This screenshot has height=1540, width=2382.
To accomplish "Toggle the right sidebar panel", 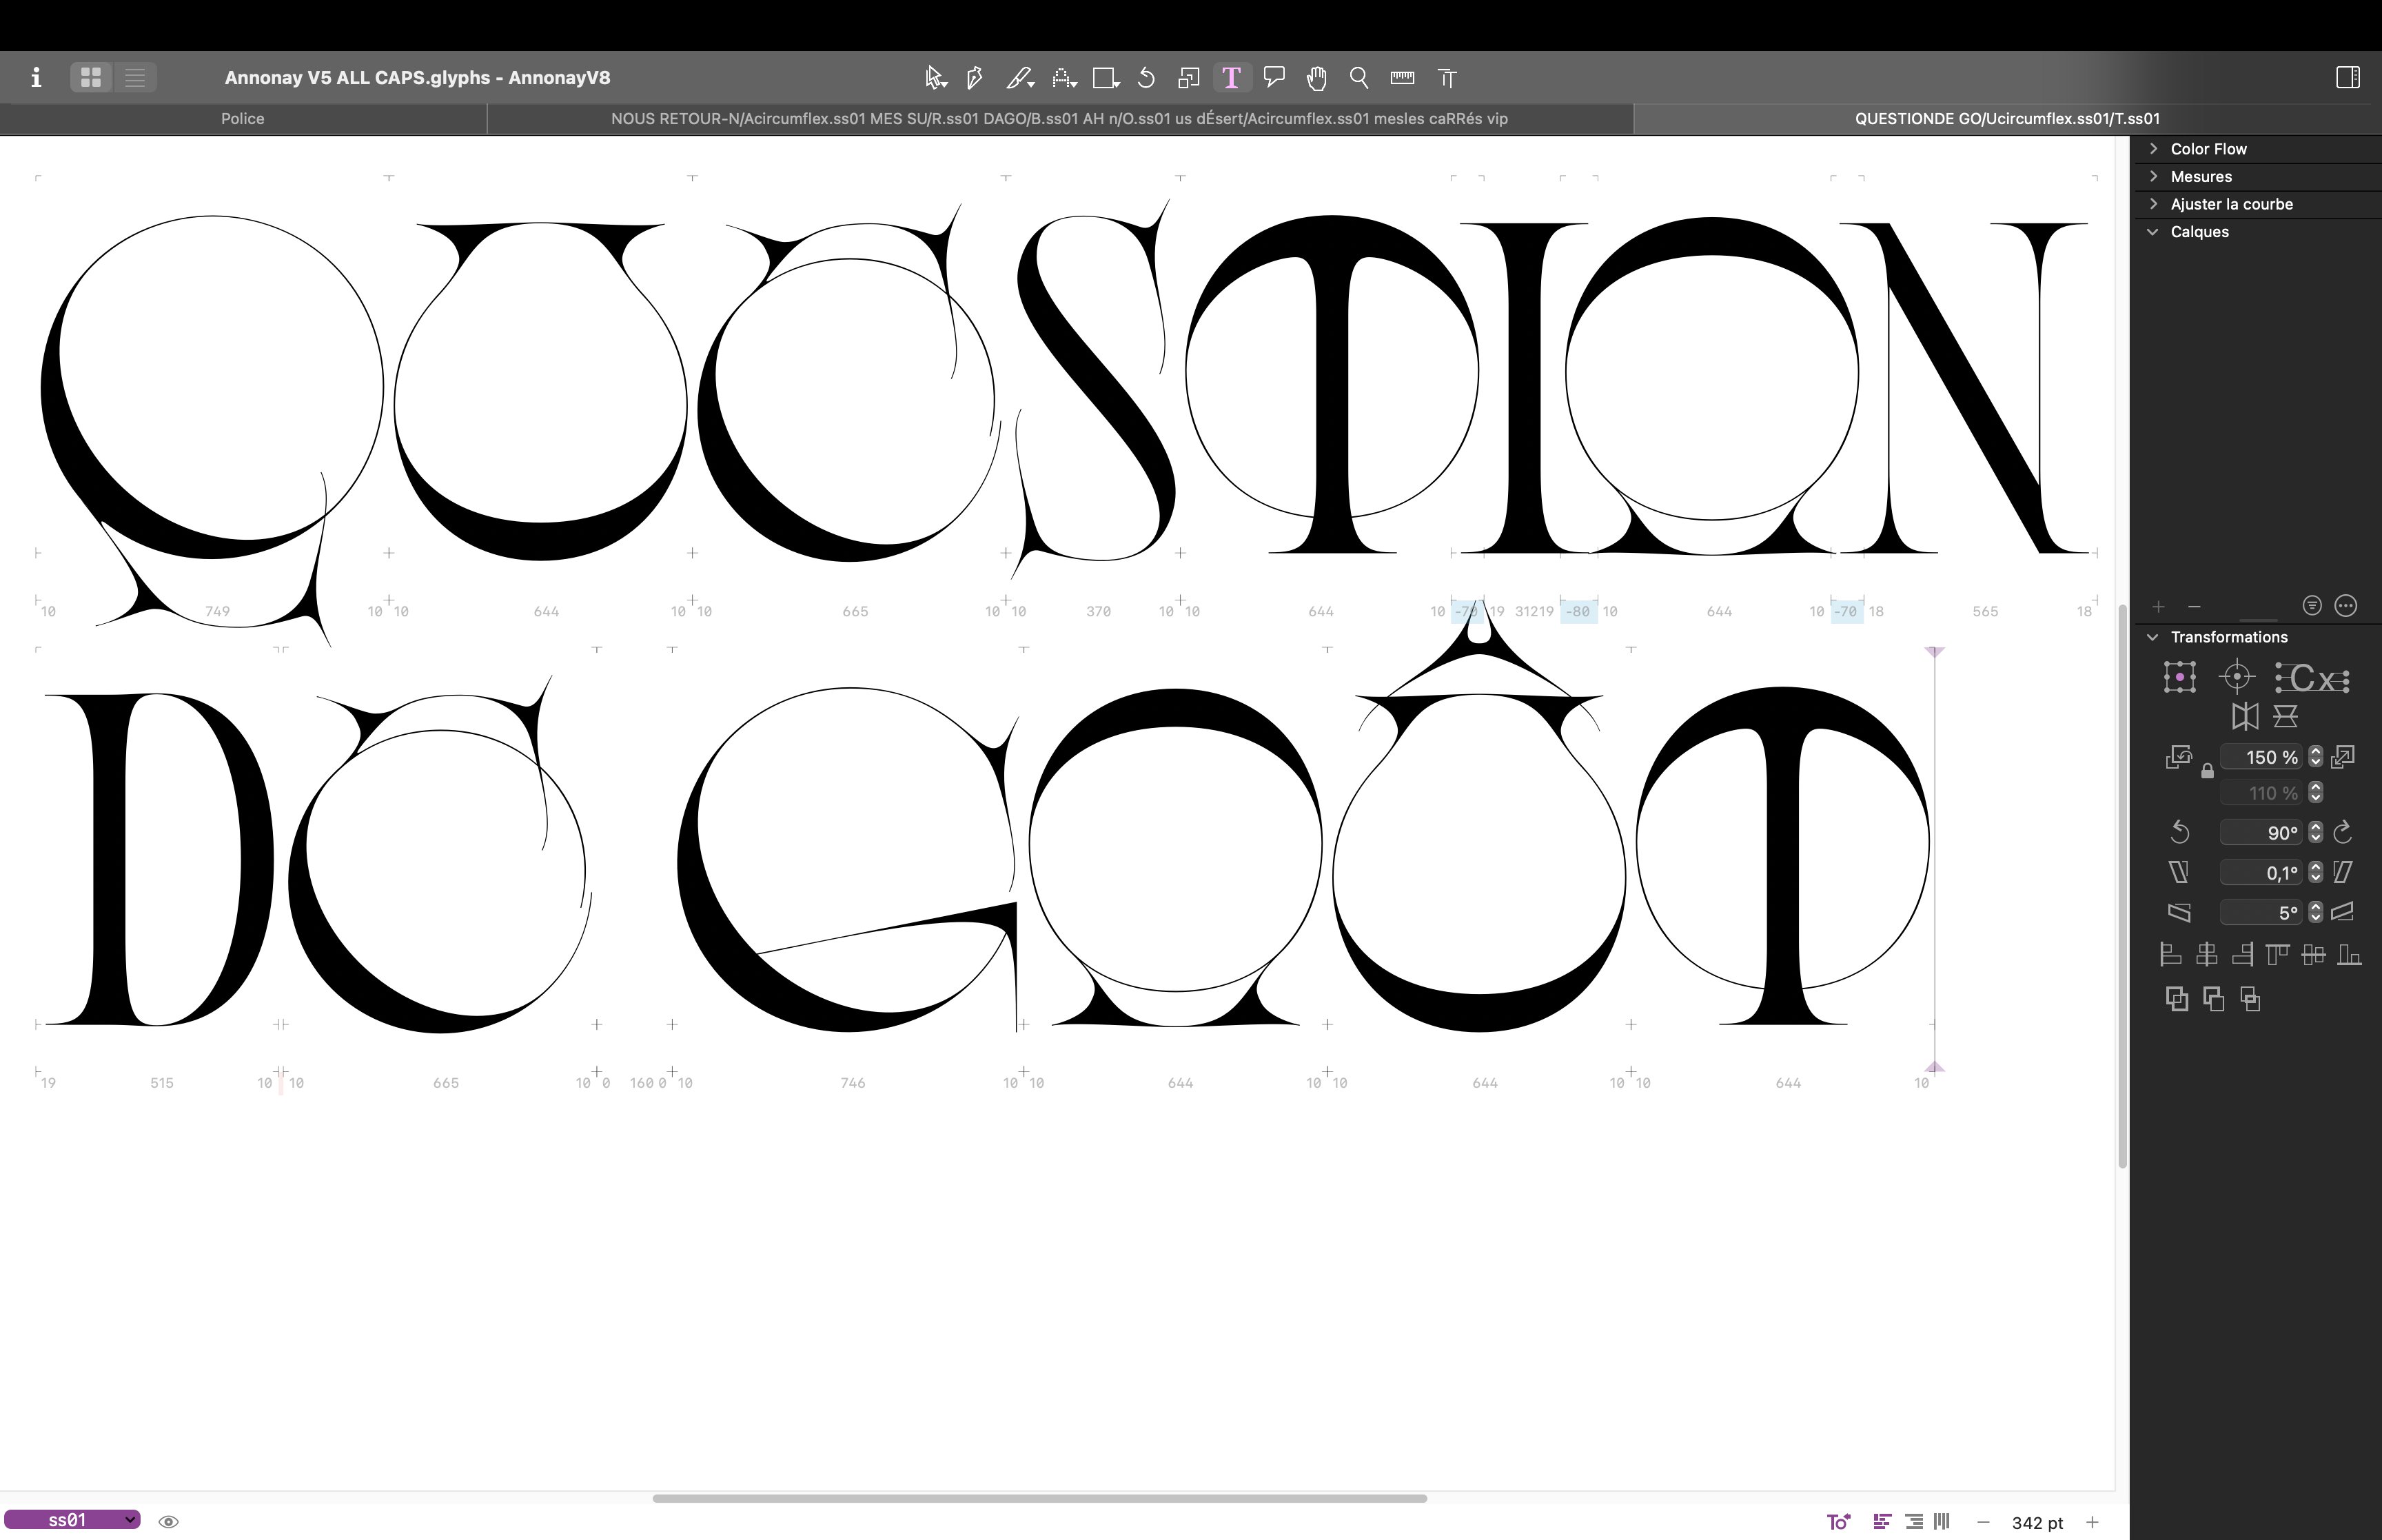I will point(2347,78).
